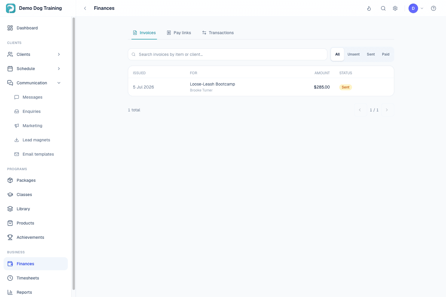Click the Sent status badge
This screenshot has height=297, width=446.
click(x=346, y=87)
